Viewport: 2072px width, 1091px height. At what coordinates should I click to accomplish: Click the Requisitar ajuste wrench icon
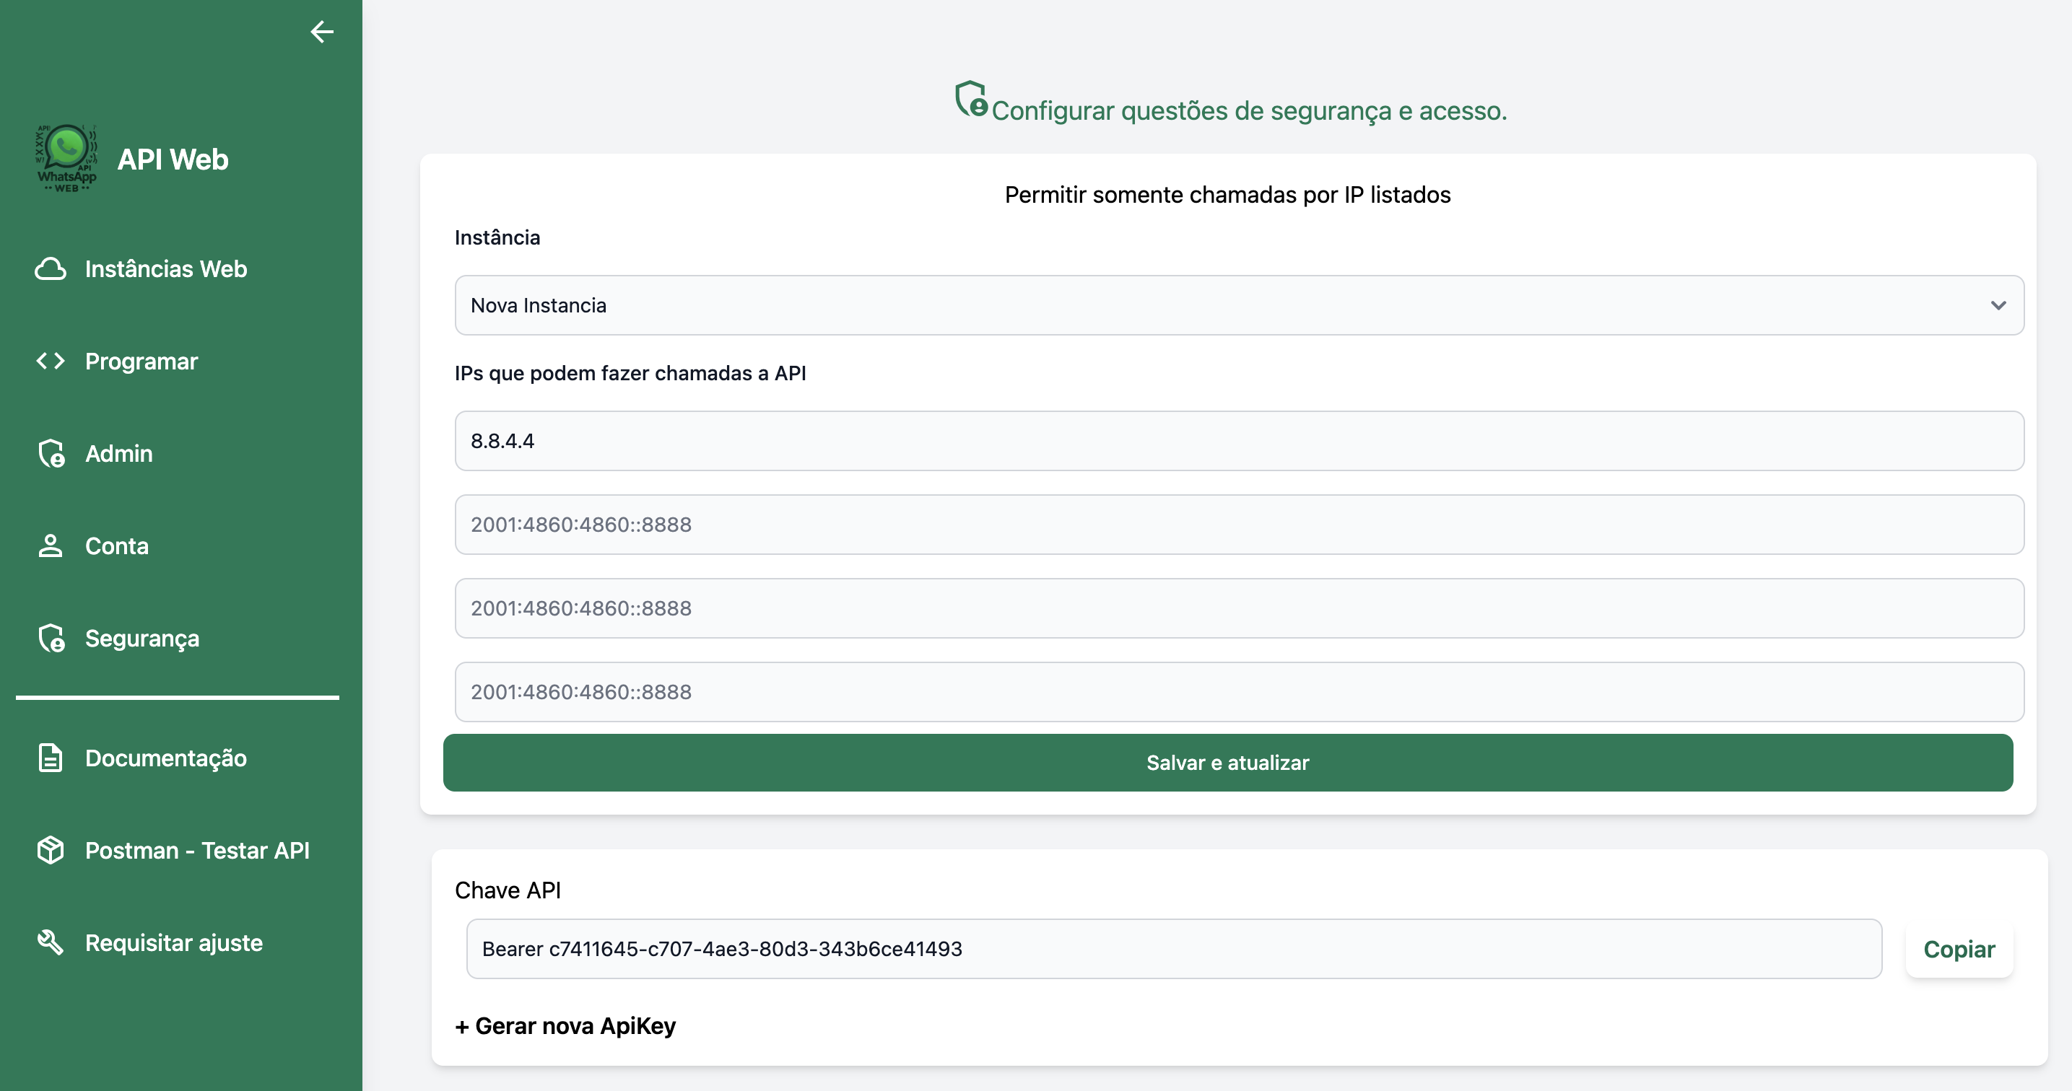(x=50, y=942)
